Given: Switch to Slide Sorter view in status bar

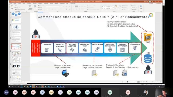Looking at the screenshot, I should 141,82.
